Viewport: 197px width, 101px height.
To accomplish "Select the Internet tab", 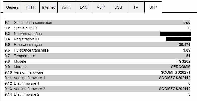I will pyautogui.click(x=48, y=7).
